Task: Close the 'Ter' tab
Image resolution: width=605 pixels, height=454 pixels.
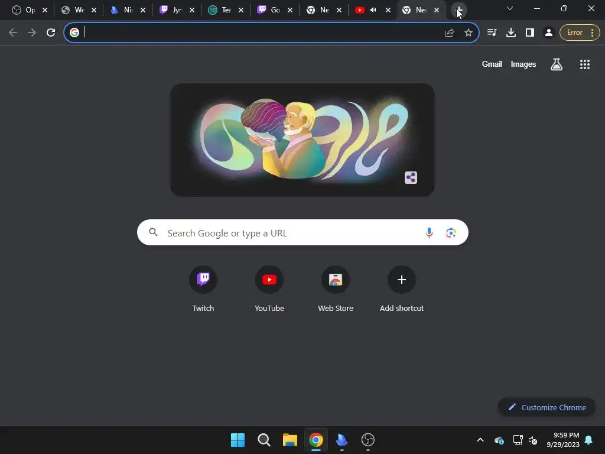Action: click(x=241, y=10)
